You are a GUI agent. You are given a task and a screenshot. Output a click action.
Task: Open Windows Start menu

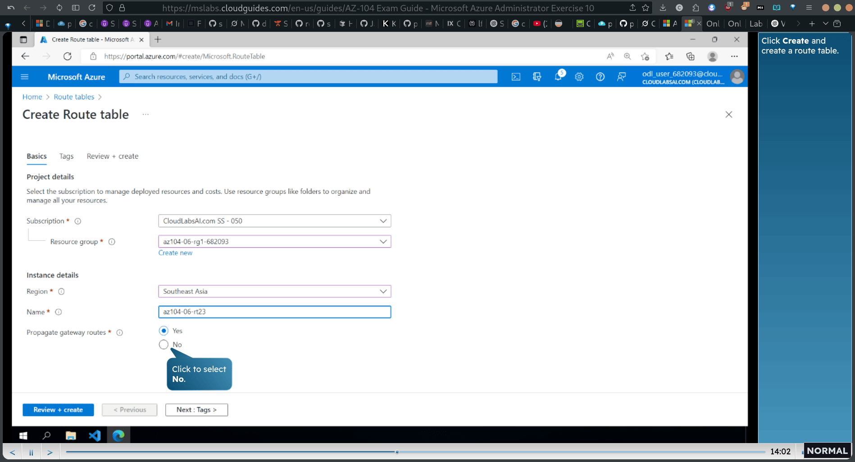click(x=23, y=435)
